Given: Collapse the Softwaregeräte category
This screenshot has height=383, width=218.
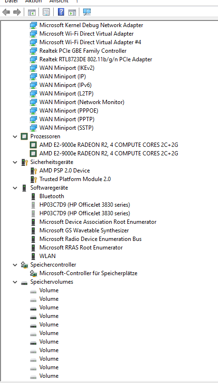Looking at the screenshot, I should [x=15, y=188].
